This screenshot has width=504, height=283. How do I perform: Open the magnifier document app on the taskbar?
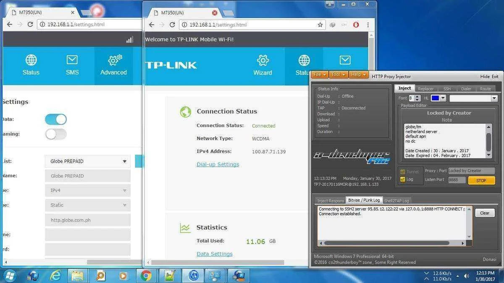click(x=100, y=275)
